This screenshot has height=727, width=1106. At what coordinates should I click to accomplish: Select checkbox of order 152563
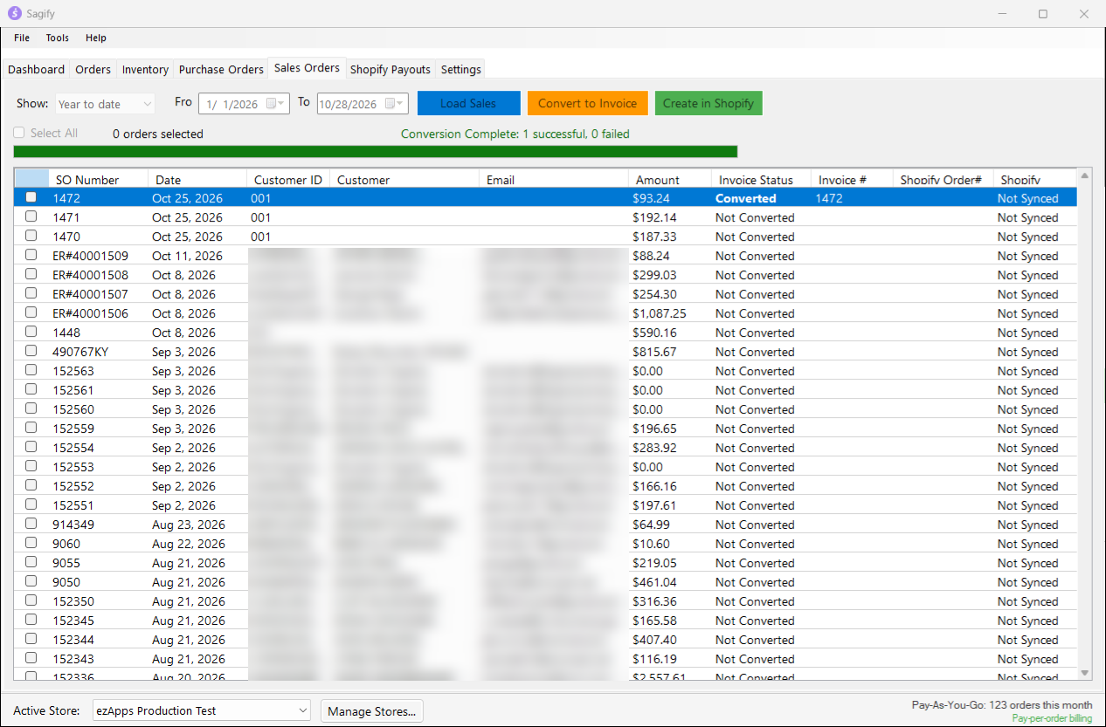point(31,371)
